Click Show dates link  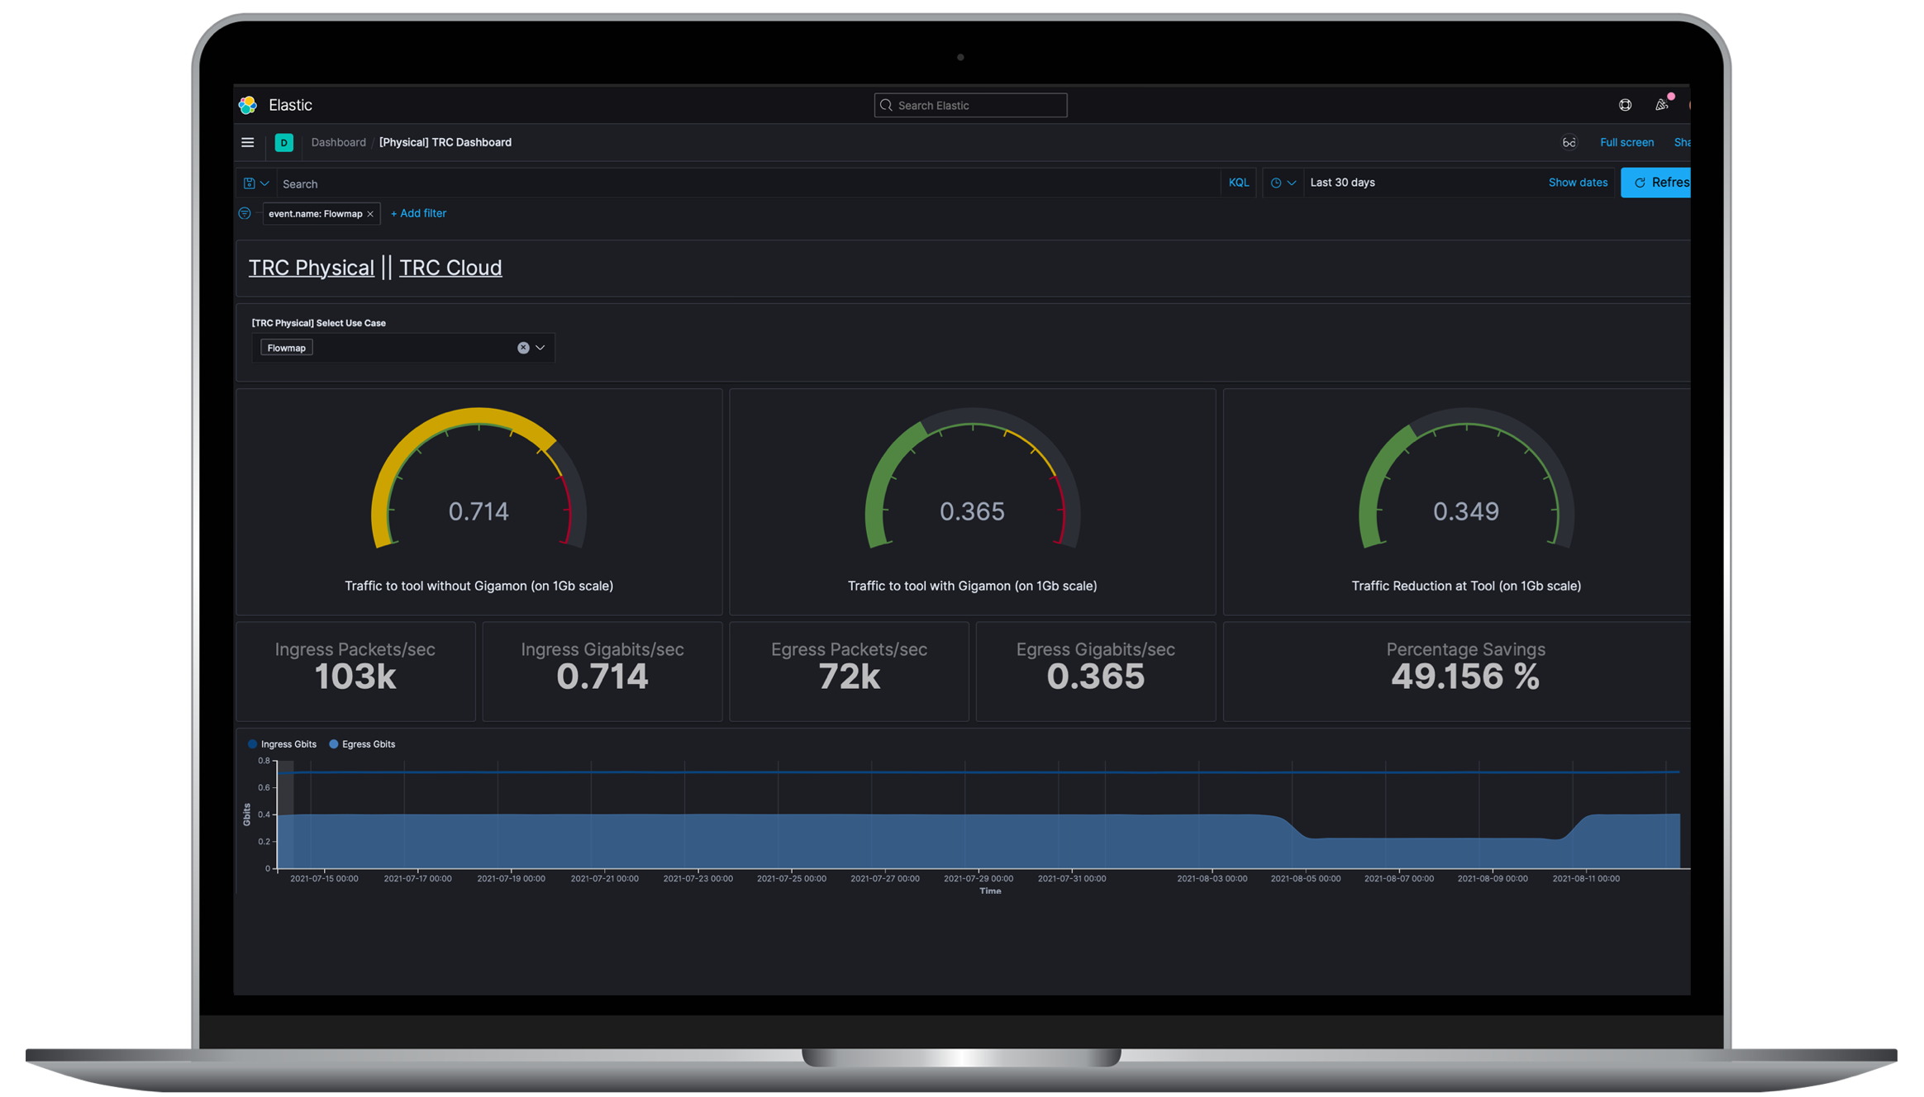pos(1577,183)
